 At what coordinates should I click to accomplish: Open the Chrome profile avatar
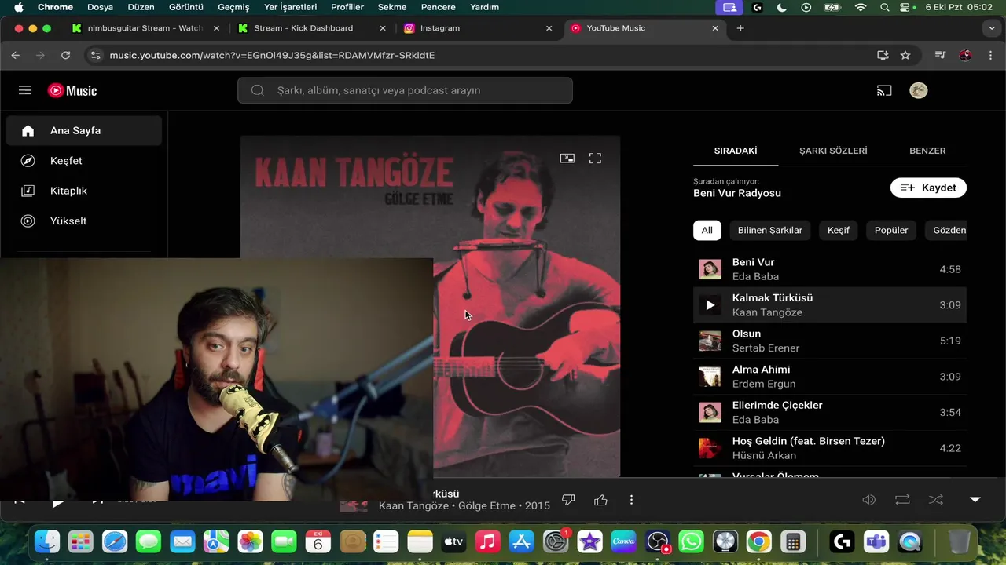click(965, 55)
